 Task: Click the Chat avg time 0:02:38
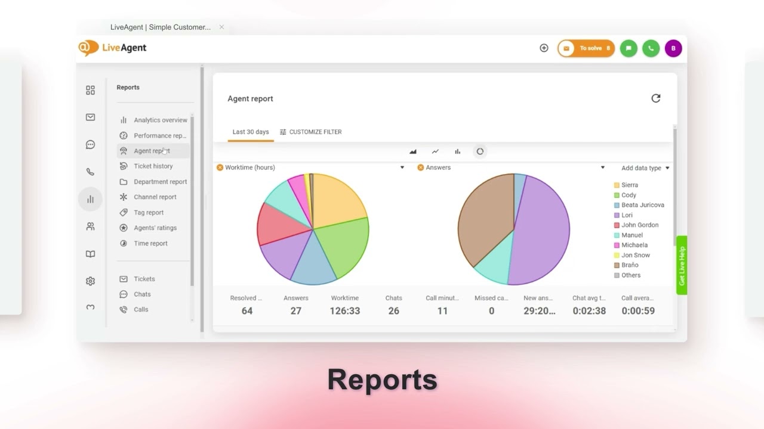point(589,310)
